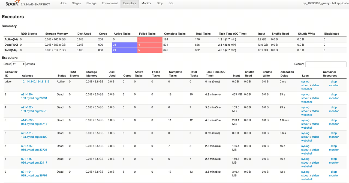Open address n21-182-159.byted.org:25276
The height and width of the screenshot is (183, 349).
[34, 109]
